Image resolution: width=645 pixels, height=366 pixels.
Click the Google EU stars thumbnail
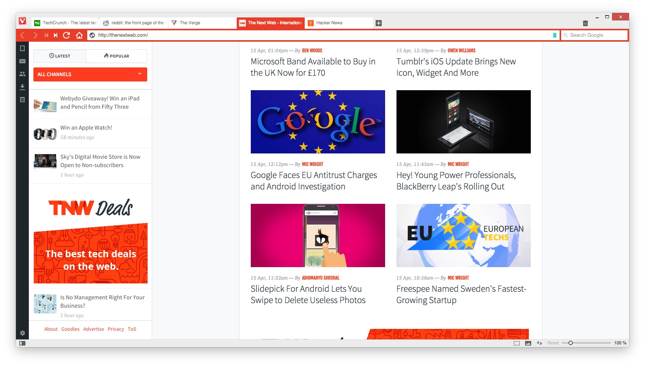click(318, 122)
